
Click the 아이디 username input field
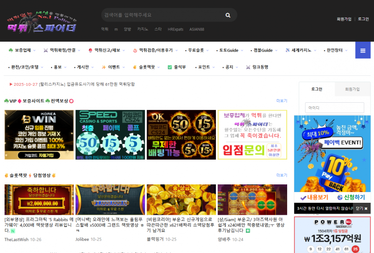pos(334,108)
